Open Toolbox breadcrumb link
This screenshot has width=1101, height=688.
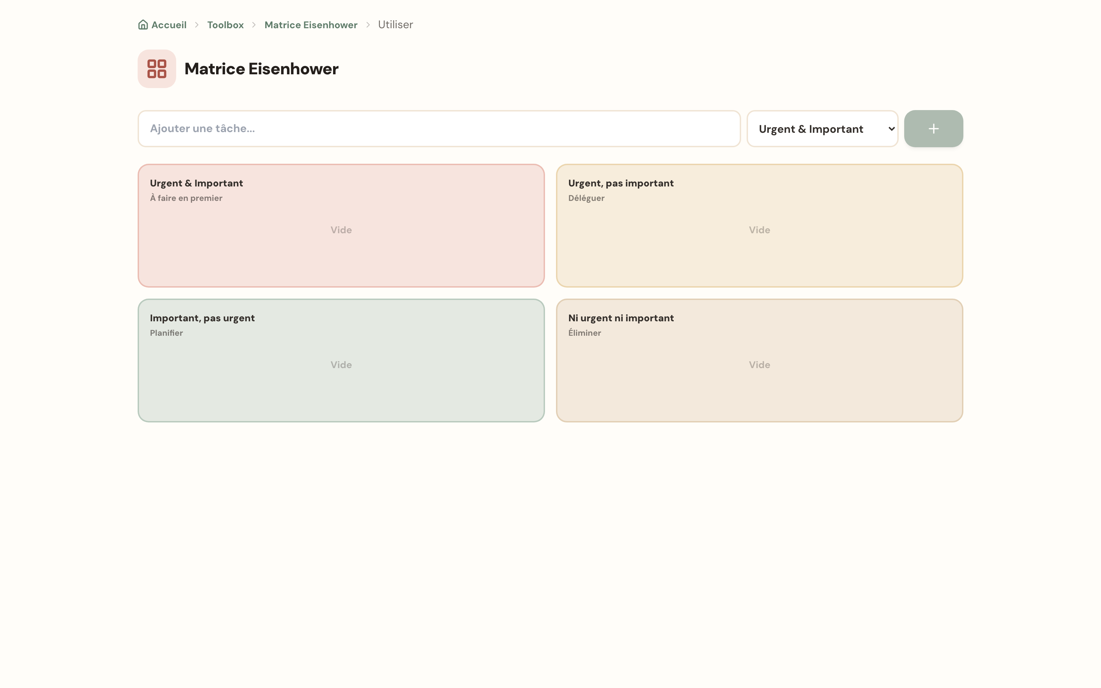[225, 25]
